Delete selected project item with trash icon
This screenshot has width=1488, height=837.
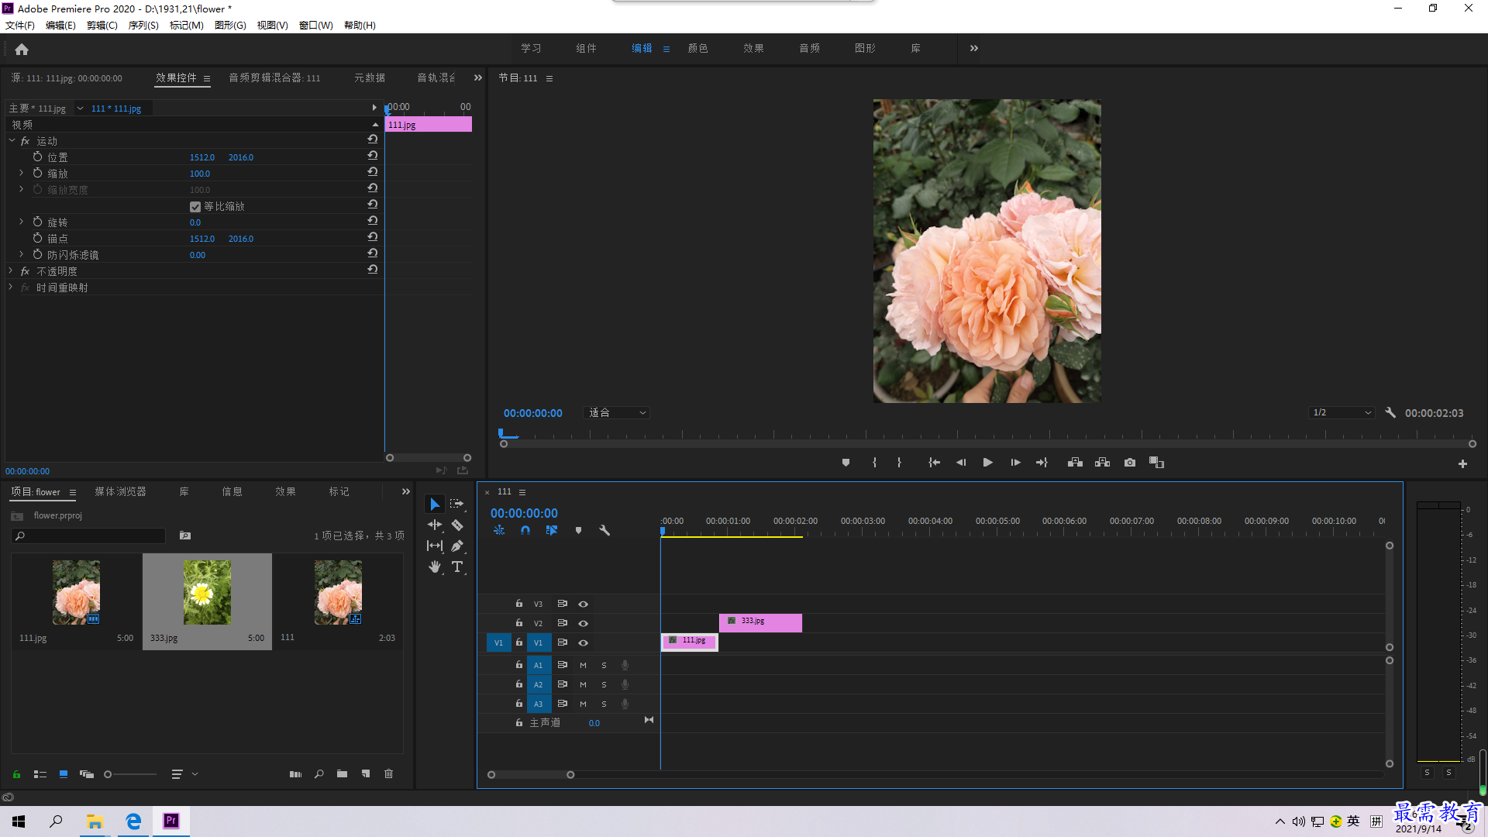(x=389, y=773)
